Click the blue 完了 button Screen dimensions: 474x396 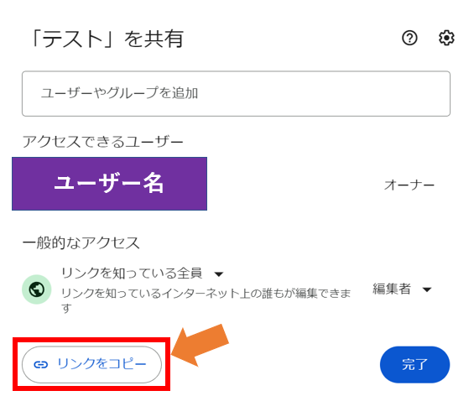point(414,365)
